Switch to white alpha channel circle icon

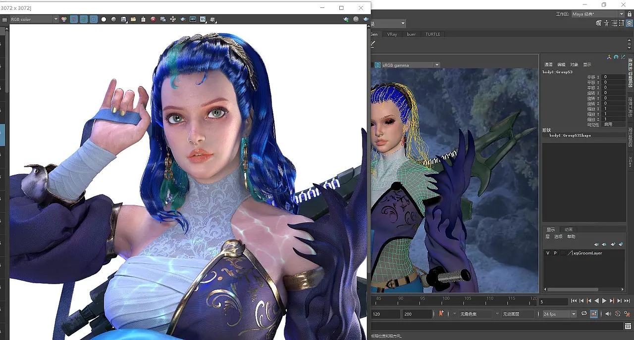pos(104,19)
